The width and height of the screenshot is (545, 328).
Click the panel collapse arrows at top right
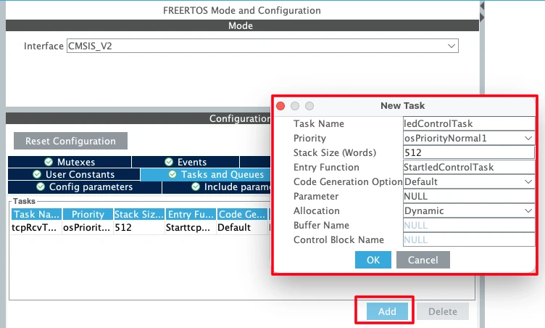click(x=482, y=12)
